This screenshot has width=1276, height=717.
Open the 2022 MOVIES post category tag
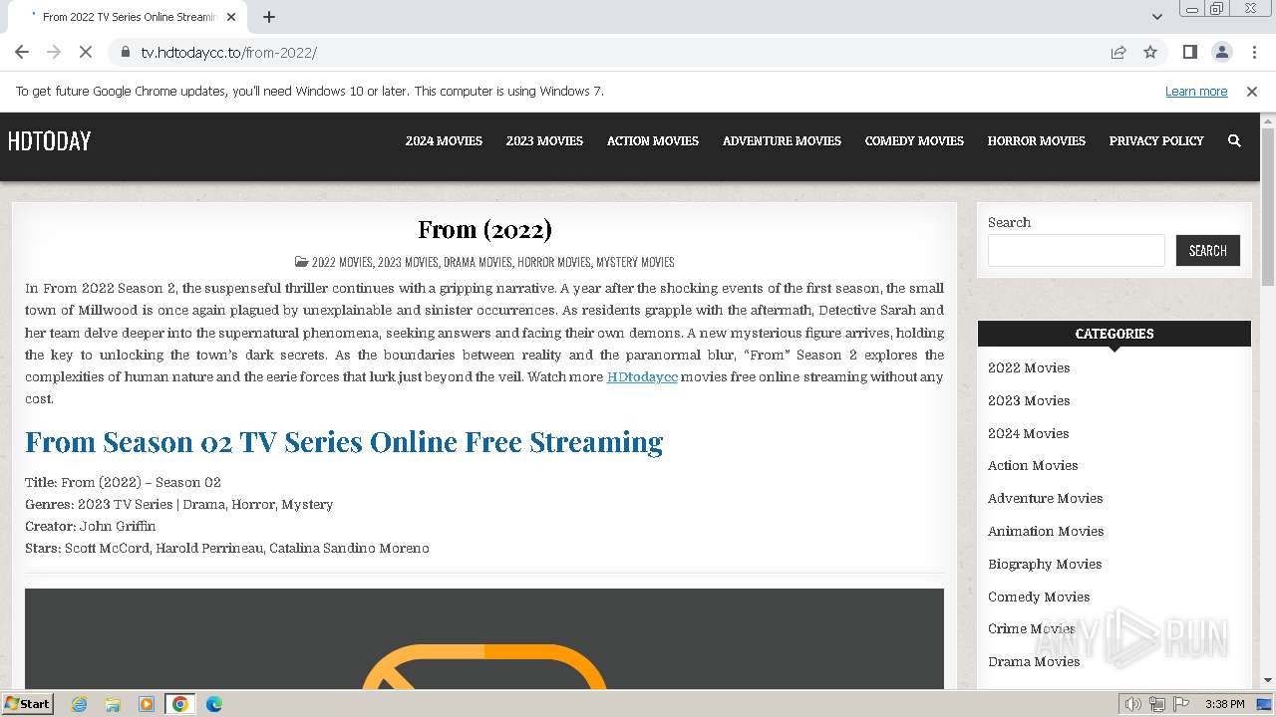[342, 262]
